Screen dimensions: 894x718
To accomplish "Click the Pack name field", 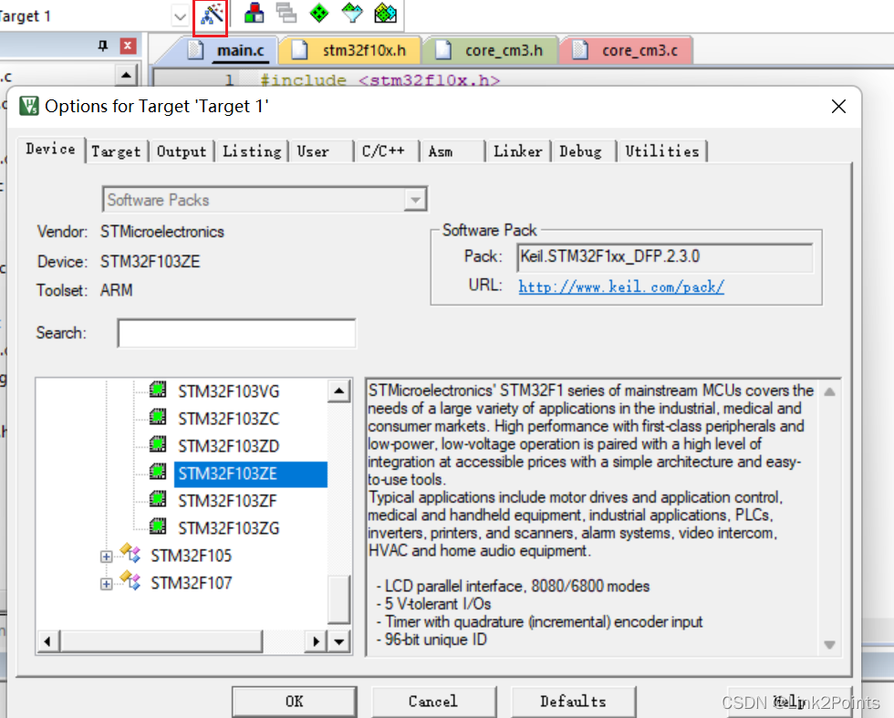I will click(665, 256).
